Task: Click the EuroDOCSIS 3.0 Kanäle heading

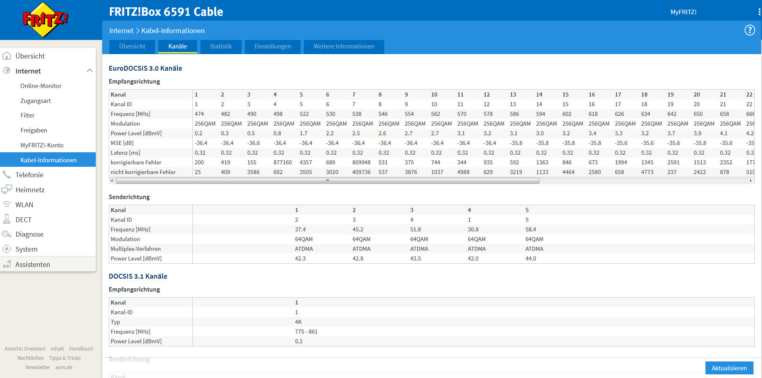Action: pyautogui.click(x=145, y=68)
